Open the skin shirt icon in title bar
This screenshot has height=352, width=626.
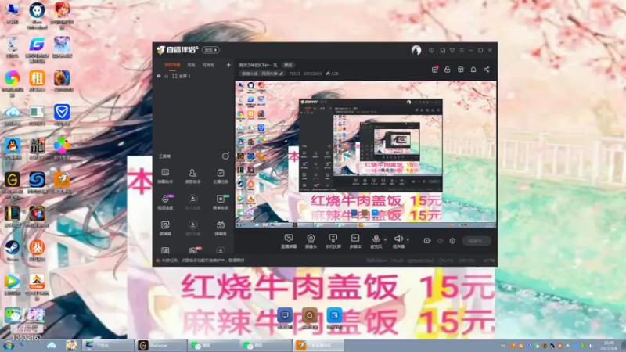452,50
